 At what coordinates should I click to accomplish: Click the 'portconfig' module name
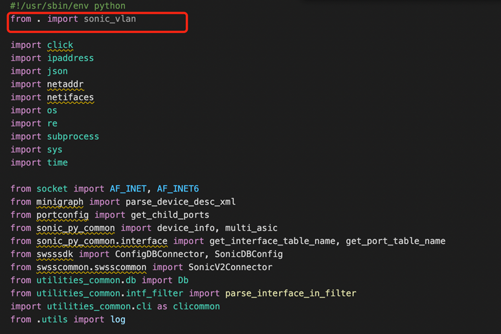pos(62,215)
